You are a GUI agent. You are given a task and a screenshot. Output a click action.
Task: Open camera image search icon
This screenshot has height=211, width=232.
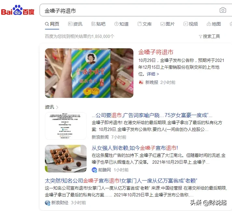[x=223, y=10]
